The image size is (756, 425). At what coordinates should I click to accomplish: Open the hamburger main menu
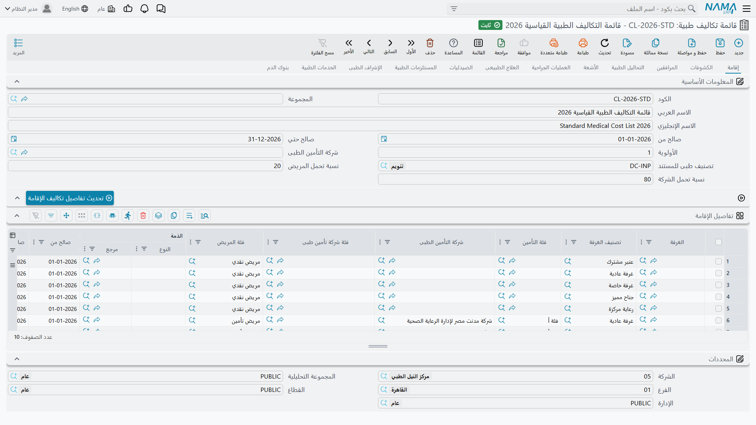click(747, 9)
